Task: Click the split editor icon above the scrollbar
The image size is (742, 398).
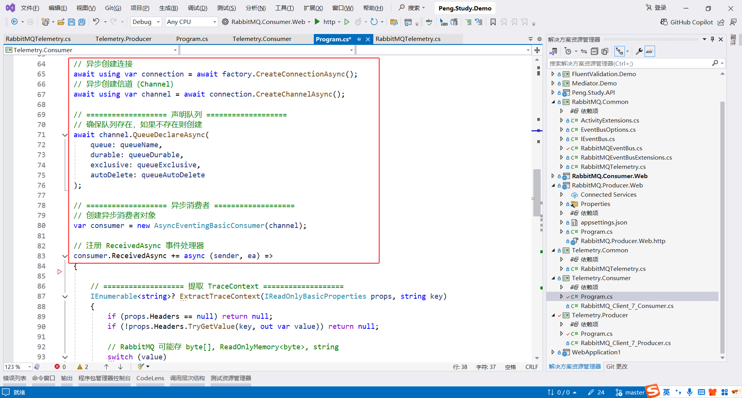Action: coord(537,50)
